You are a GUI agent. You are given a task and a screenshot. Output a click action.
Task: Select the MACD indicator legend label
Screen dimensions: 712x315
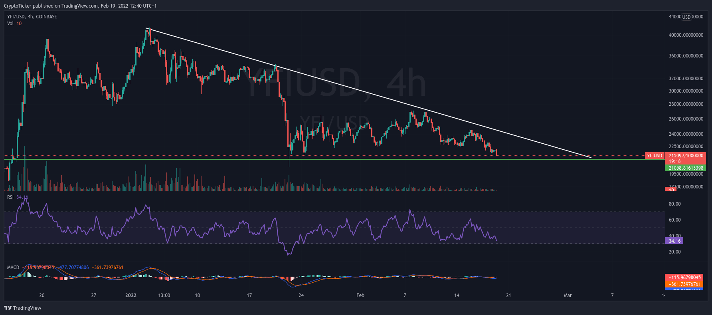[13, 267]
